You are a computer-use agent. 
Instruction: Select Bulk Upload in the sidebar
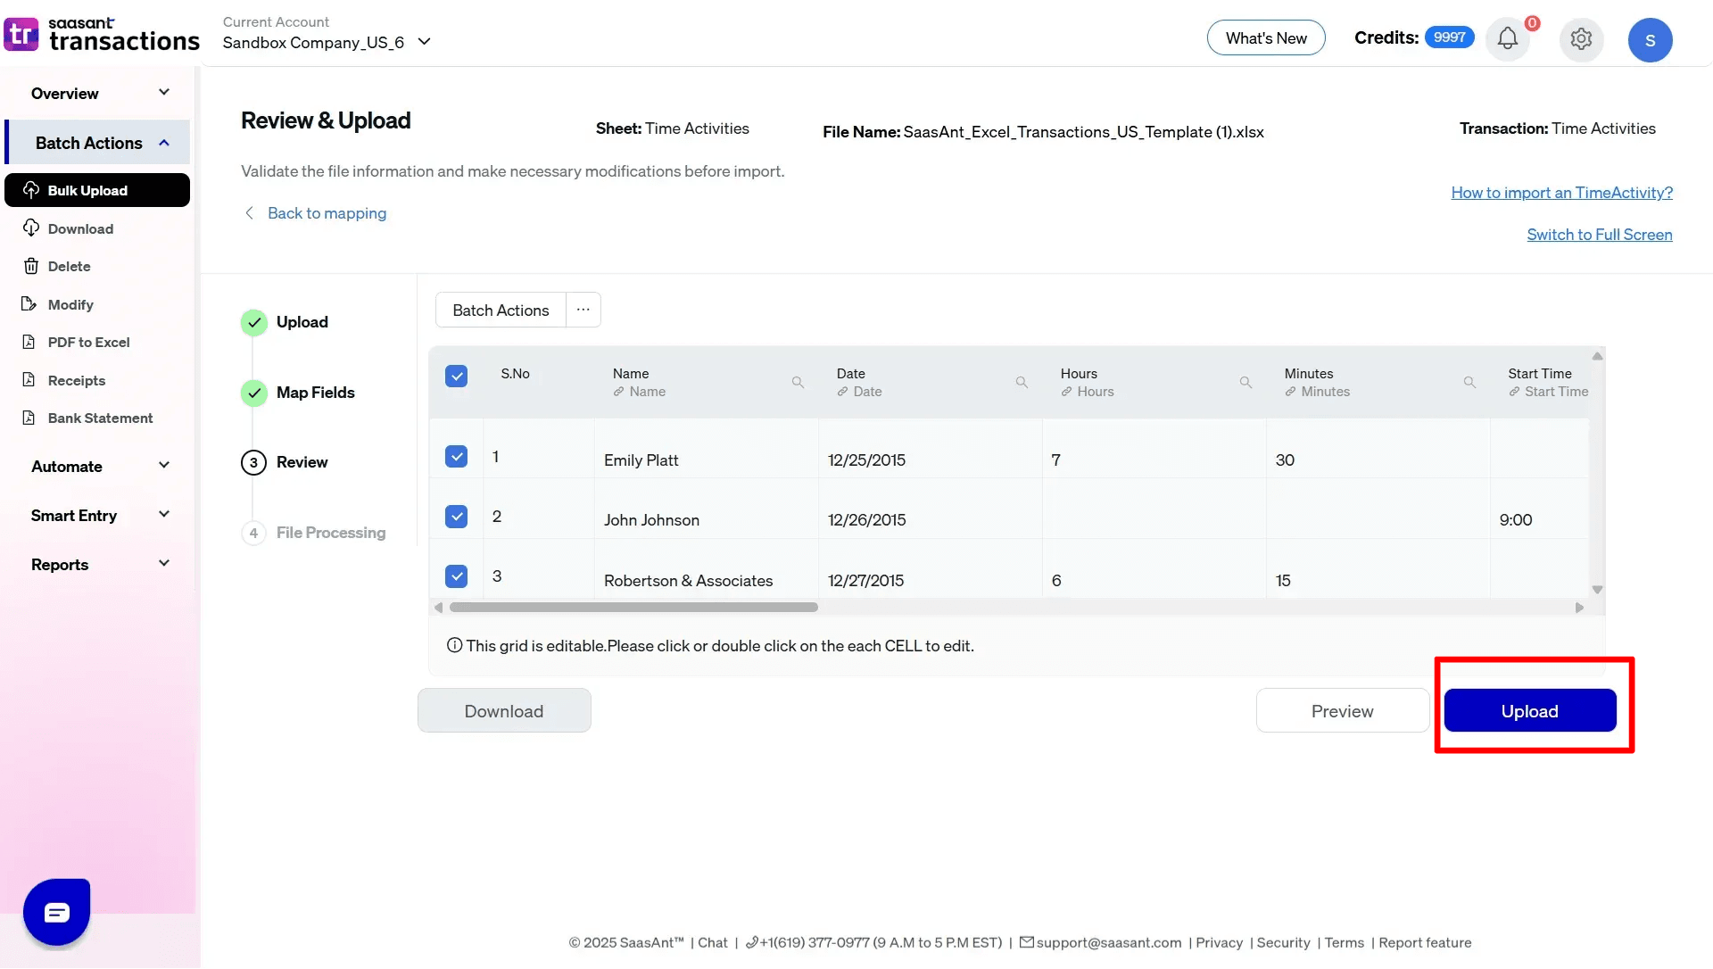tap(97, 190)
